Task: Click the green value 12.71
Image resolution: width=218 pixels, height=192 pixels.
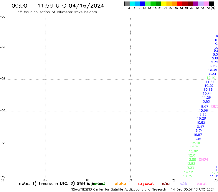Action: pos(194,147)
